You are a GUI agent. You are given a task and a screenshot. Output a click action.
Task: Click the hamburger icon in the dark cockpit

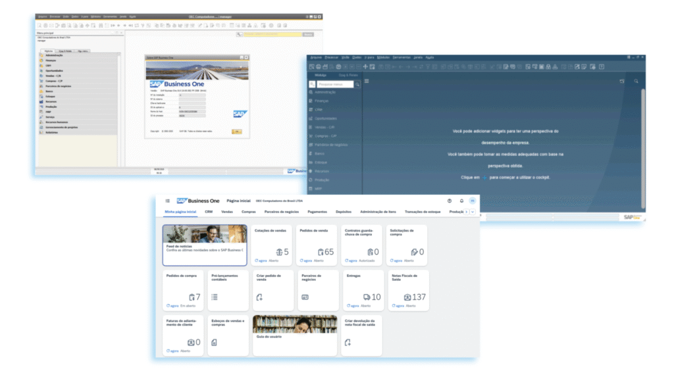pyautogui.click(x=367, y=81)
